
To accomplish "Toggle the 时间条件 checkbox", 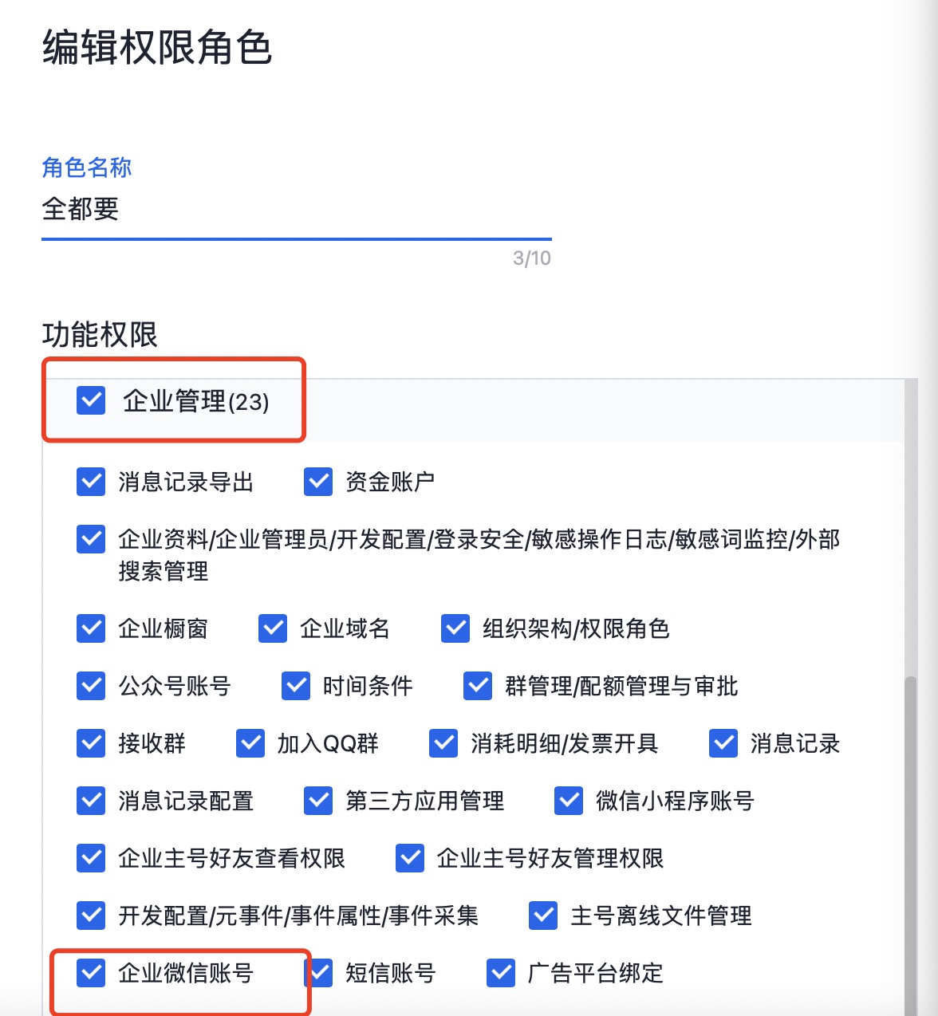I will (x=296, y=686).
